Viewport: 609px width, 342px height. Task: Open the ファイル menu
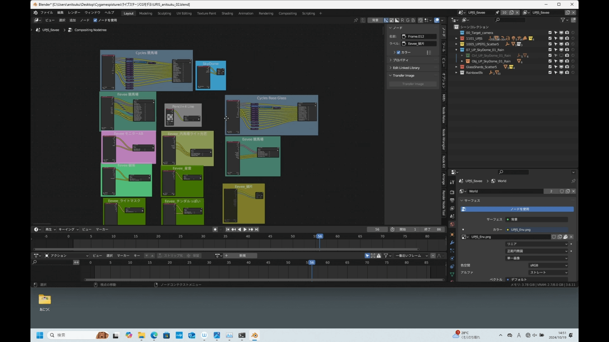47,13
